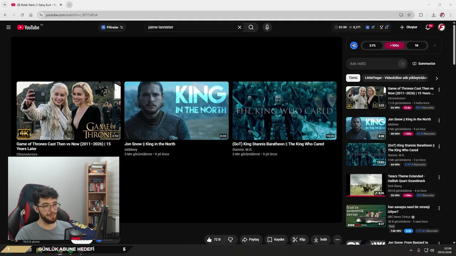Viewport: 456px width, 256px height.
Task: Open the ChronoActors channel under end-screen video
Action: (x=27, y=154)
